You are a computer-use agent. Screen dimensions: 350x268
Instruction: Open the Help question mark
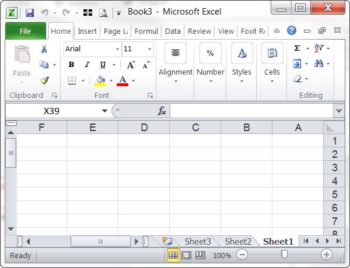point(292,30)
